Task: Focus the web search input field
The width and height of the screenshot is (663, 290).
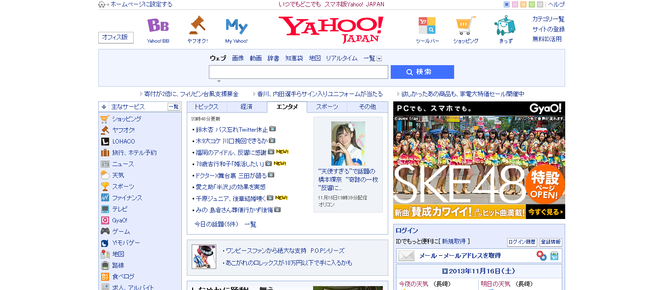Action: coord(298,72)
